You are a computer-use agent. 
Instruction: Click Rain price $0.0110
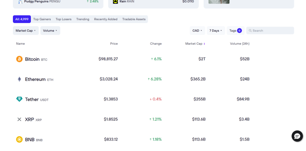(x=188, y=2)
